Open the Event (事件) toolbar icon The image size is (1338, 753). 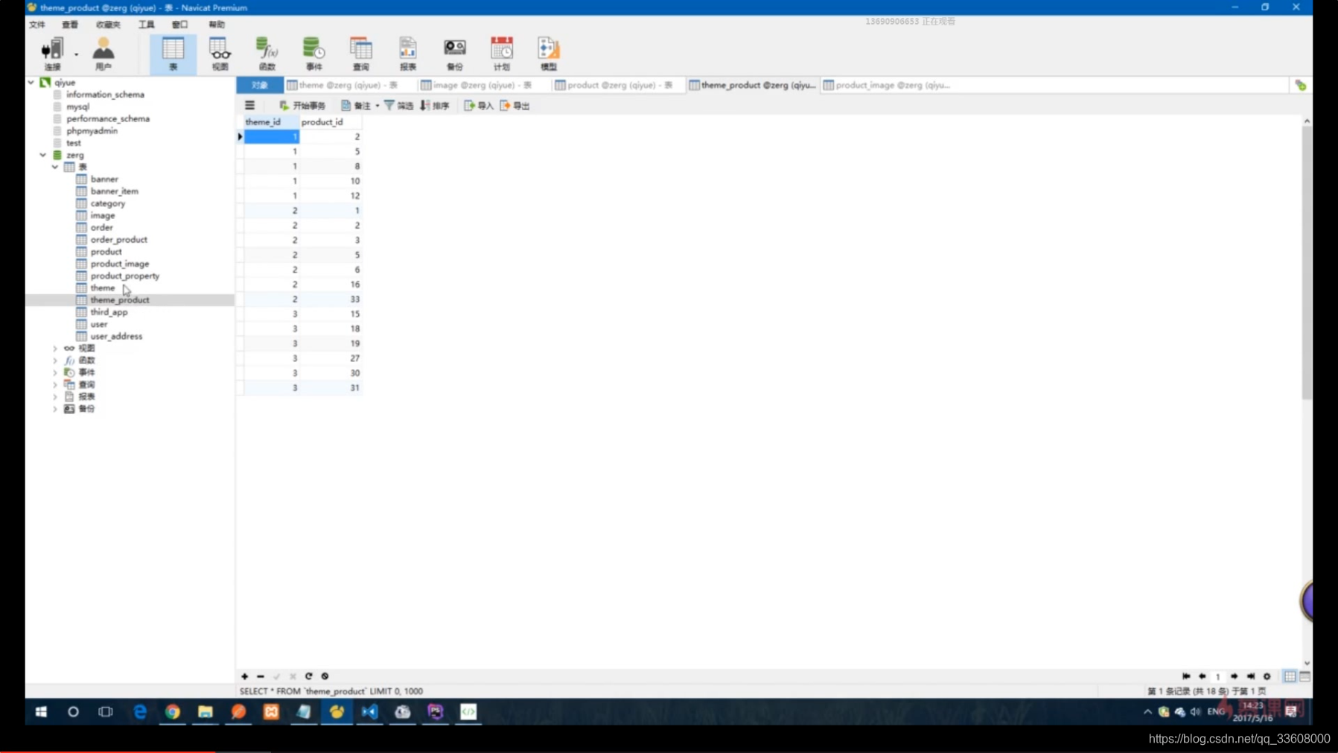(313, 54)
